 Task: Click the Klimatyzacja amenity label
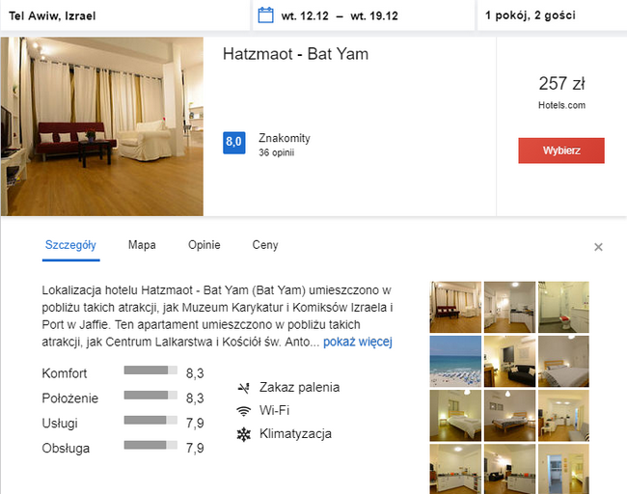(x=295, y=433)
